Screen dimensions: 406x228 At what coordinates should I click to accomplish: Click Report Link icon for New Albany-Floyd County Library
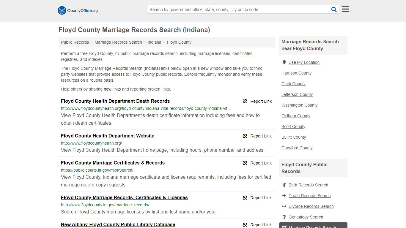click(x=245, y=225)
